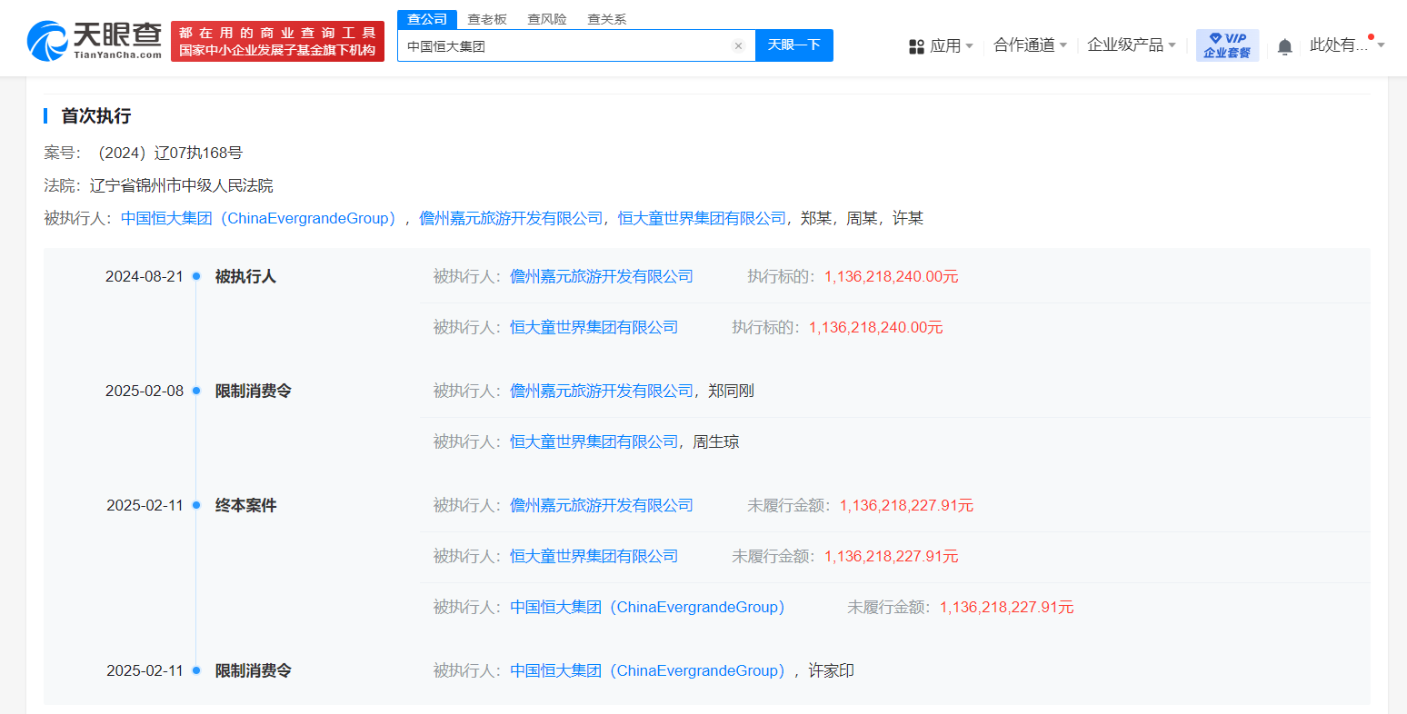Open 儋州嘉元旅游开发有限公司 in the header 被执行人 line
This screenshot has height=714, width=1407.
[x=511, y=218]
